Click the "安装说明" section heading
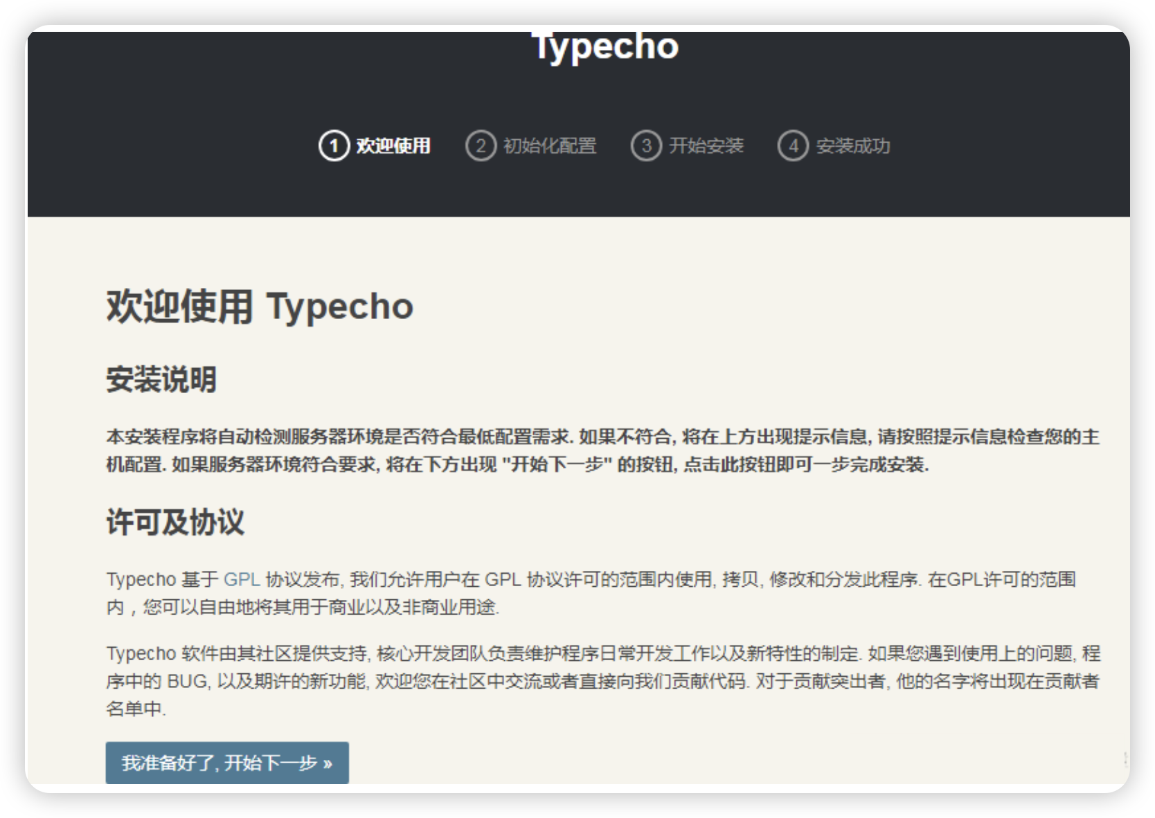1155x818 pixels. click(161, 379)
